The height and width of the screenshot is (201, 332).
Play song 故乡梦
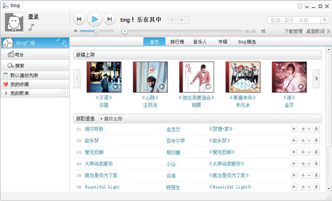(x=294, y=141)
